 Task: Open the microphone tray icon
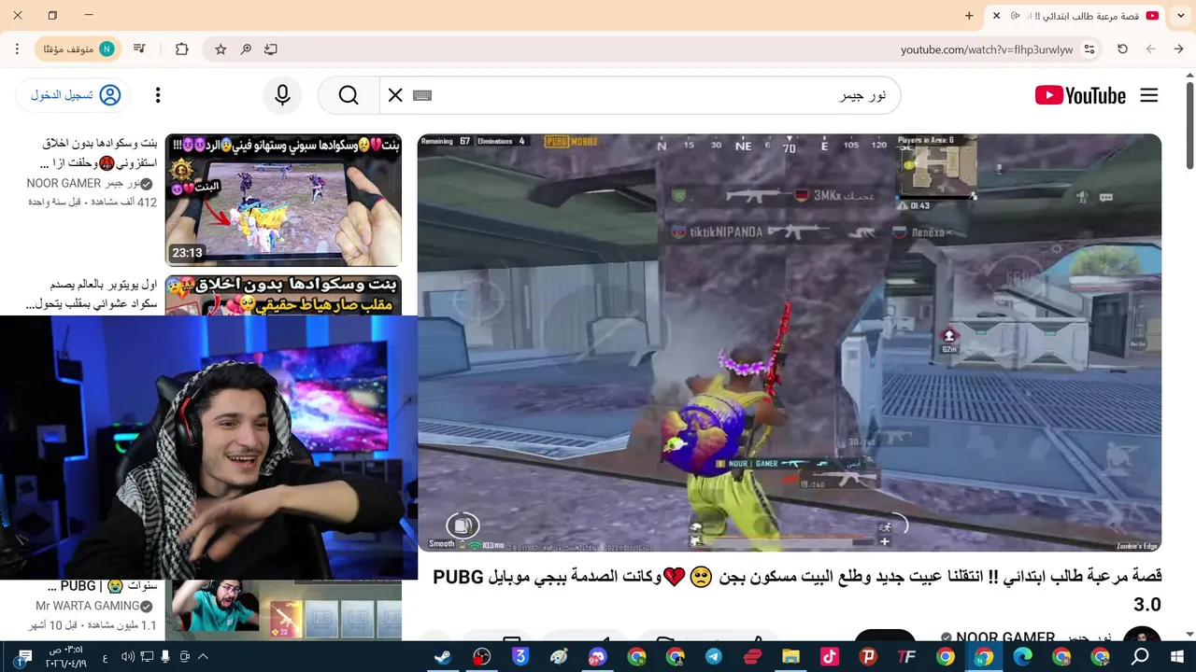tap(165, 657)
